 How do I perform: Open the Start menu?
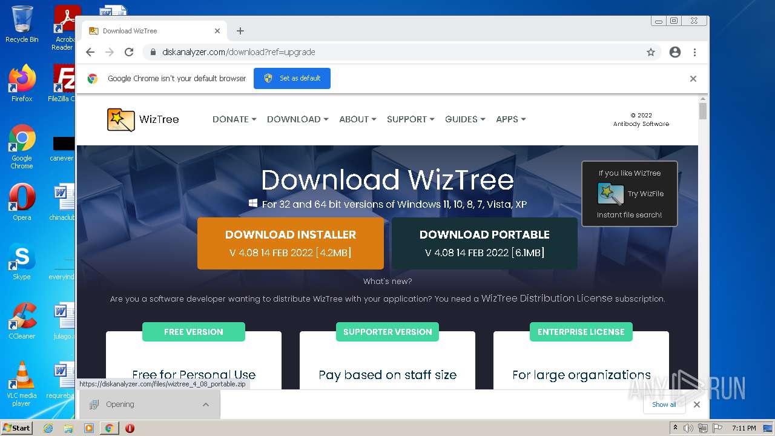17,428
